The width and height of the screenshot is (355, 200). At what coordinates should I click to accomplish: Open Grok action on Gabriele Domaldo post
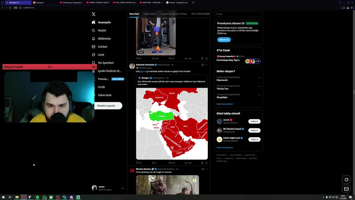(x=202, y=65)
